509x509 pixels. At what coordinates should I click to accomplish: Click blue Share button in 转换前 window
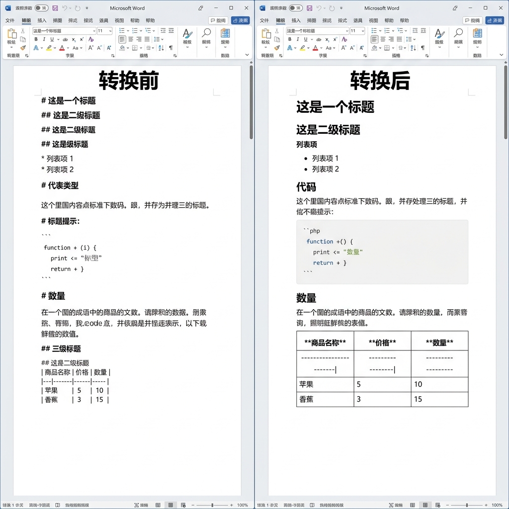(241, 20)
